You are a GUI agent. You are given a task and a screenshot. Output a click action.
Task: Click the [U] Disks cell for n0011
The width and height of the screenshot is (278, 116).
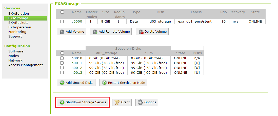pyautogui.click(x=197, y=63)
